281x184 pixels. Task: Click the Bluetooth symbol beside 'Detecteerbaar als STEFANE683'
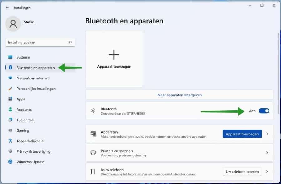[92, 111]
